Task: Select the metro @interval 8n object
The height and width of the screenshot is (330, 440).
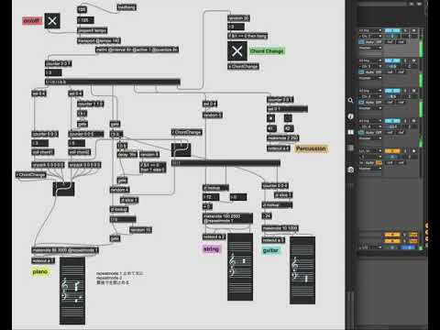Action: tap(137, 49)
